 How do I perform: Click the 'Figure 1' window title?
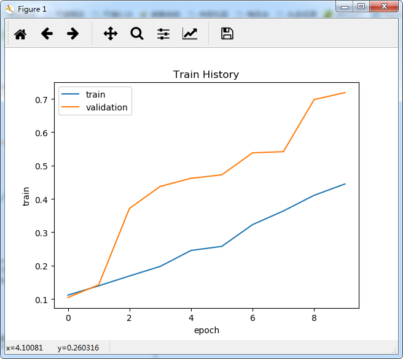pyautogui.click(x=32, y=9)
